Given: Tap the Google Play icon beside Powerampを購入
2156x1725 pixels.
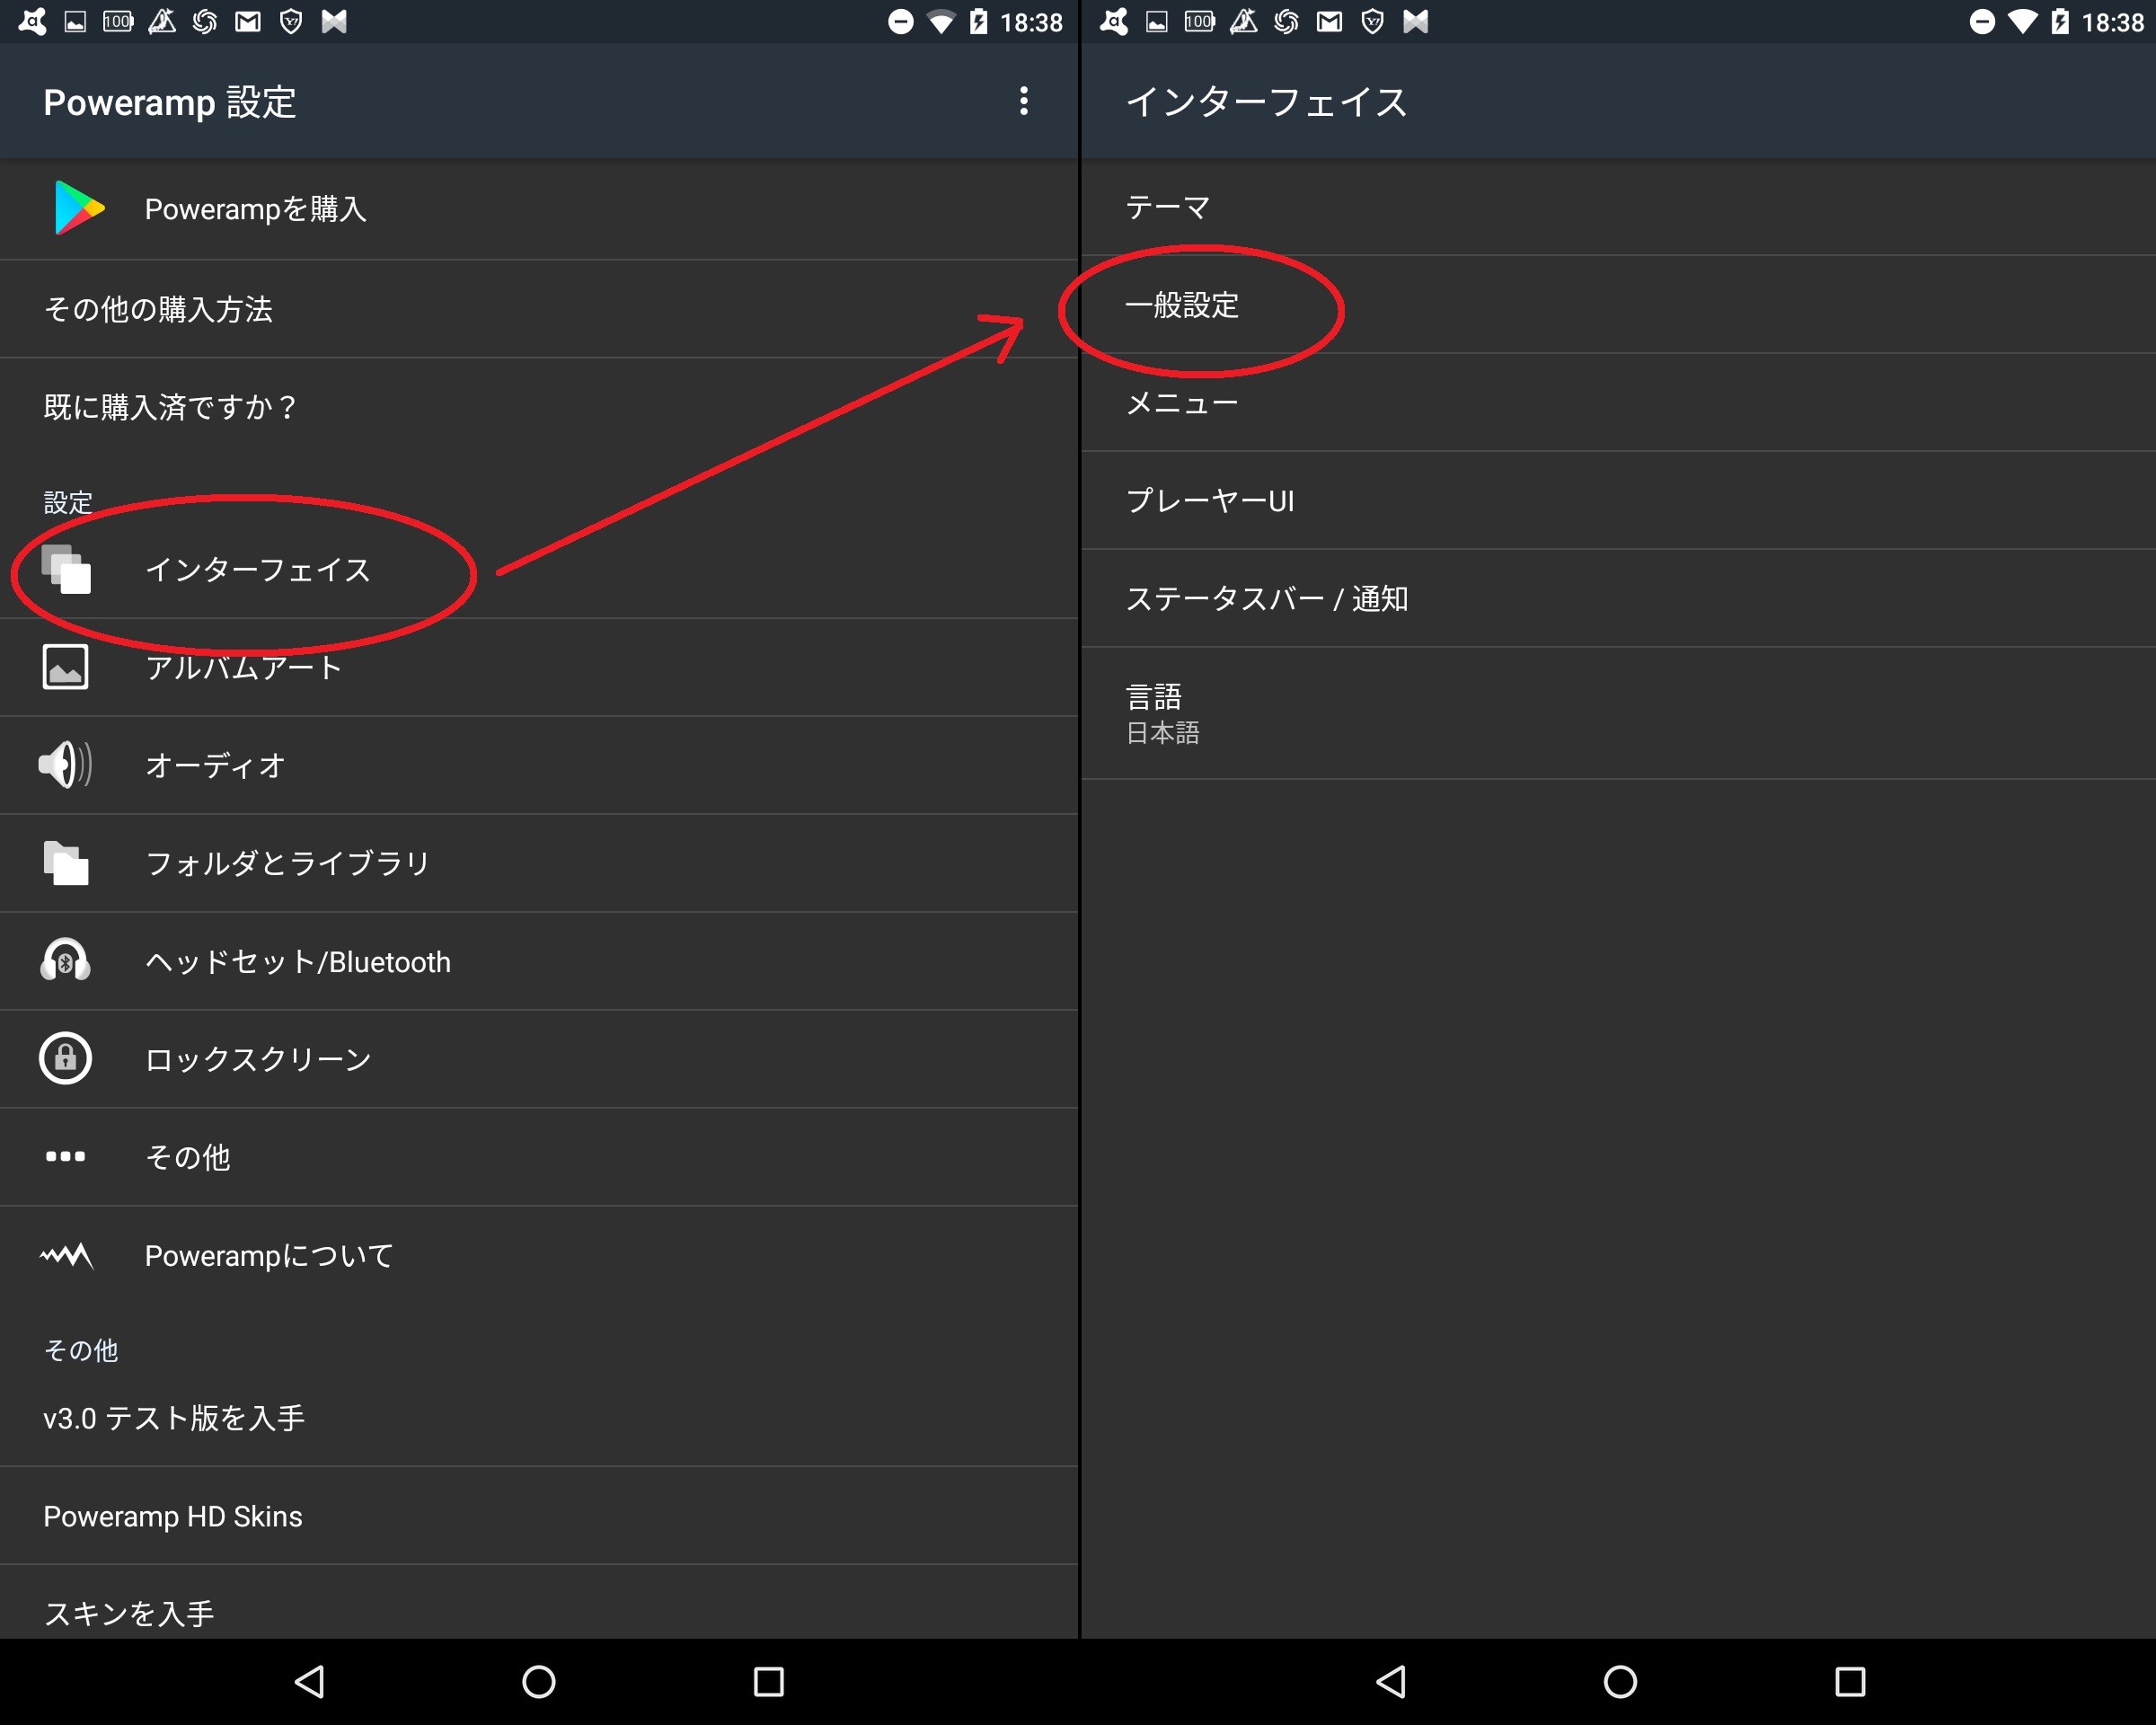Looking at the screenshot, I should click(80, 208).
